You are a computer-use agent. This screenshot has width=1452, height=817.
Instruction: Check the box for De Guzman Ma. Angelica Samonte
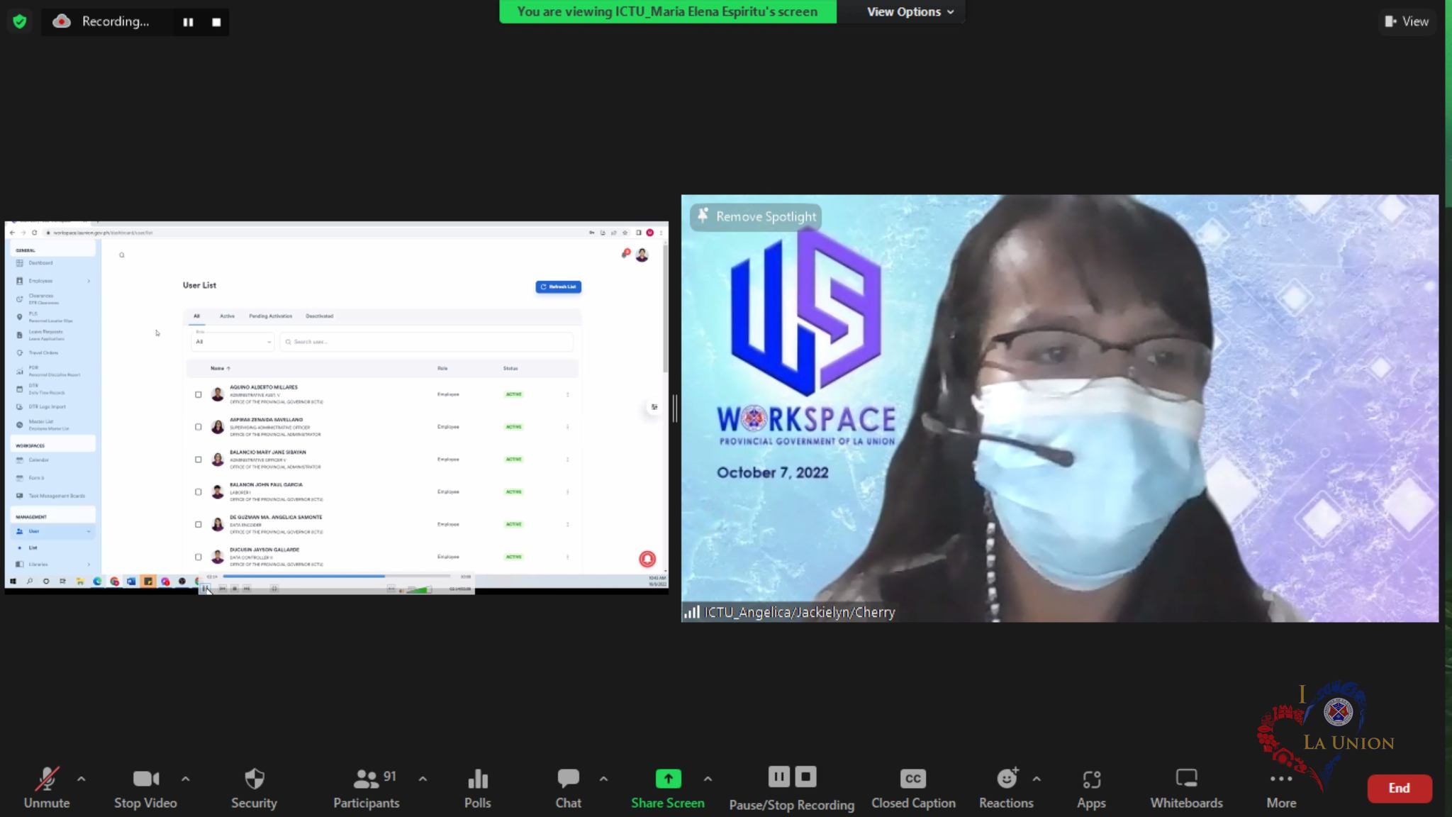pos(199,525)
